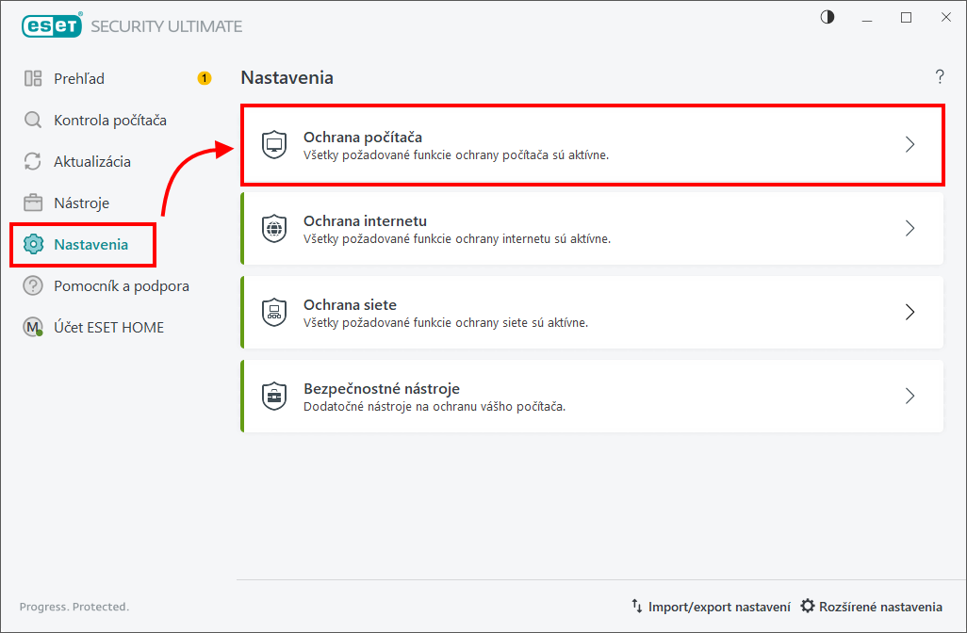Screen dimensions: 967x633
Task: Open the Ochrana počítača title
Action: [363, 138]
